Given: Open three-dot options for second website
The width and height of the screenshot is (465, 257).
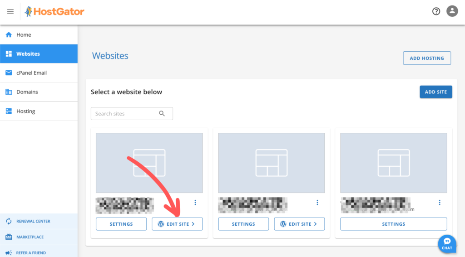Looking at the screenshot, I should click(x=317, y=203).
